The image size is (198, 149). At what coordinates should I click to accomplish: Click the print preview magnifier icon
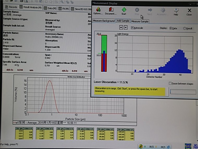[26, 1]
